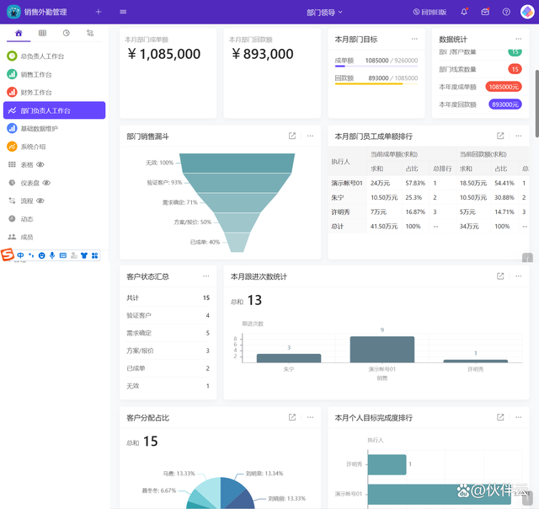Click the 许明秀 row name in ranking table
This screenshot has height=509, width=539.
[340, 212]
